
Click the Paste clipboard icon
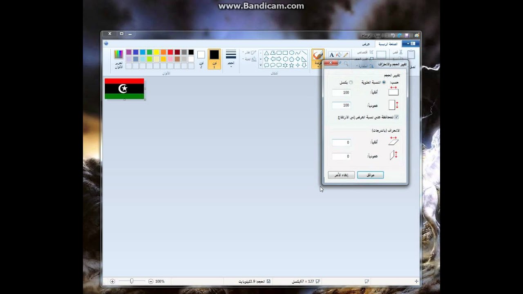tap(411, 55)
